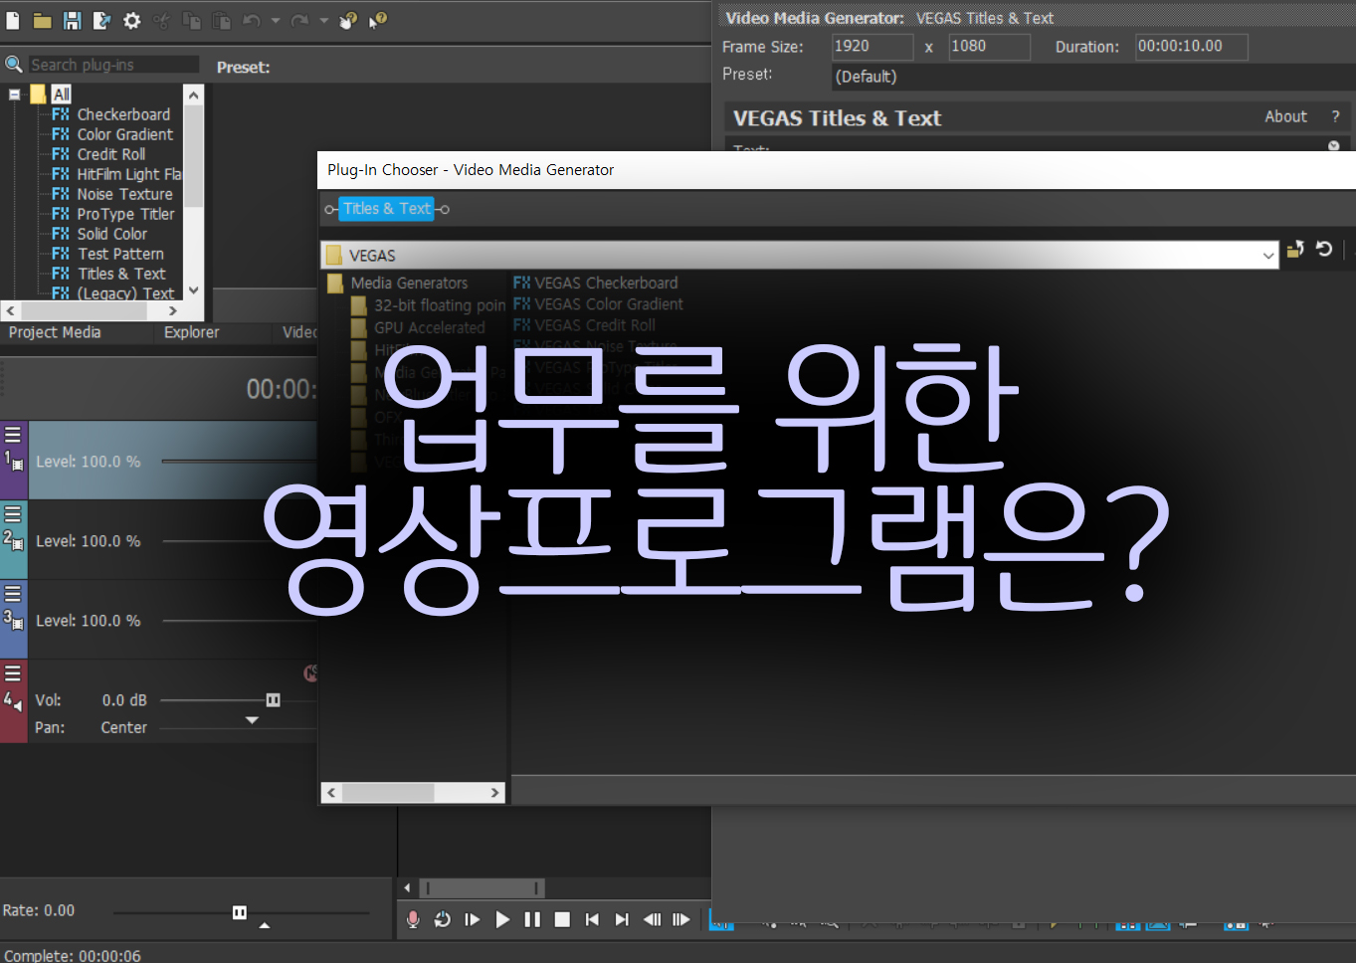Open track 2 hamburger menu
Viewport: 1356px width, 963px height.
(x=13, y=514)
